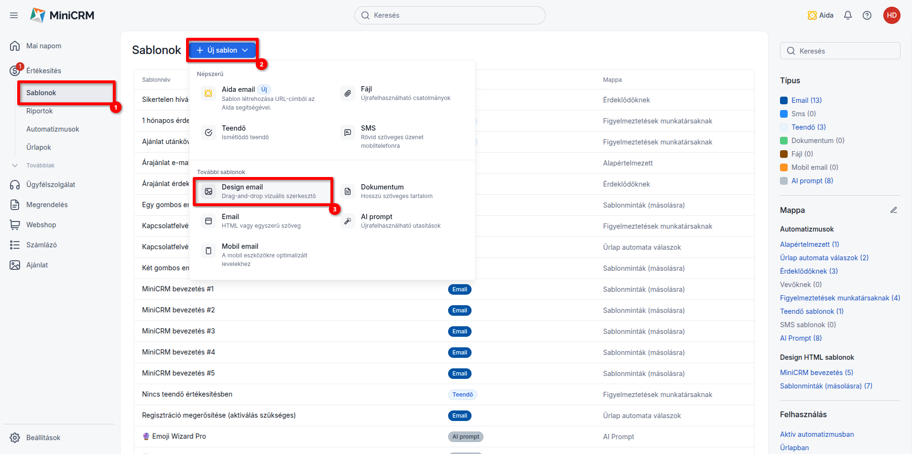Viewport: 912px width, 454px height.
Task: Filter by Figyelmeztetések munkatársaknak (4) folder
Action: pyautogui.click(x=840, y=298)
